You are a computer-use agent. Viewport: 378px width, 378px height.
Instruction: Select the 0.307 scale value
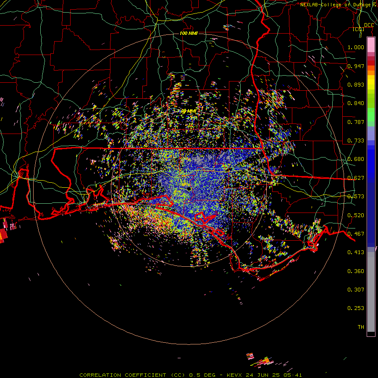point(356,290)
